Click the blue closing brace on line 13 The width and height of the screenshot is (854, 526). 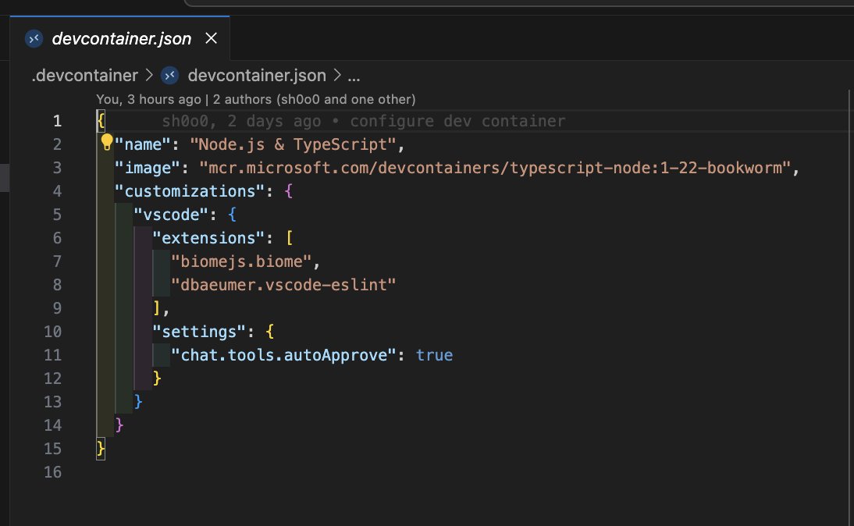(138, 402)
